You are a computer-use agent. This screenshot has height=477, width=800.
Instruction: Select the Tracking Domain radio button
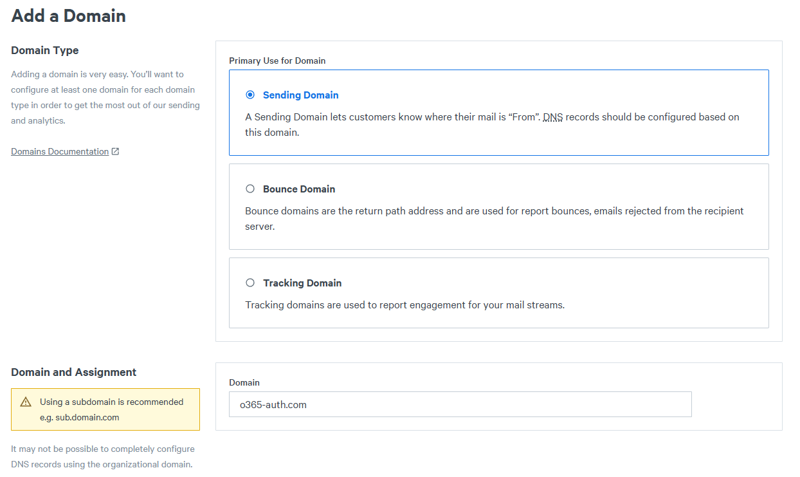coord(250,283)
